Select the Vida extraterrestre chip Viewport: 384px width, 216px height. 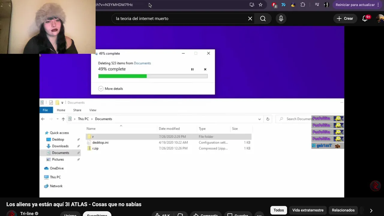pos(308,210)
